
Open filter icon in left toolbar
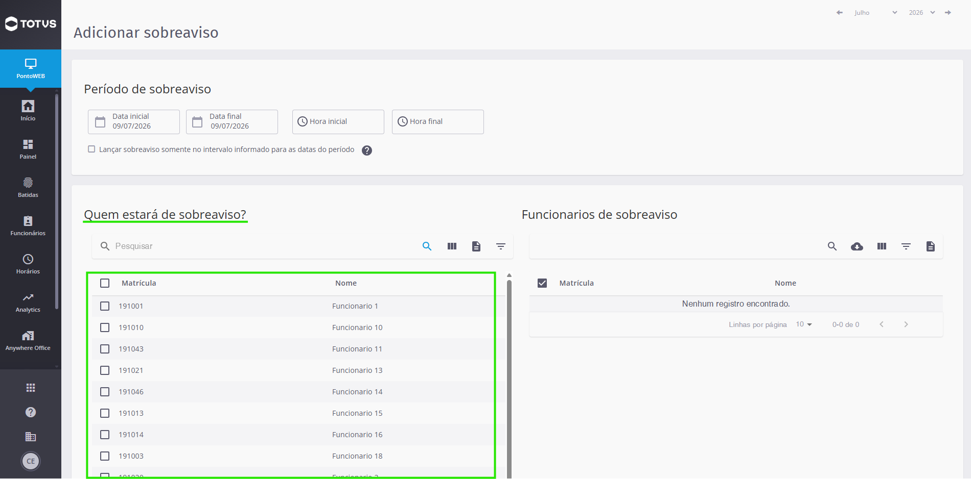(x=501, y=246)
